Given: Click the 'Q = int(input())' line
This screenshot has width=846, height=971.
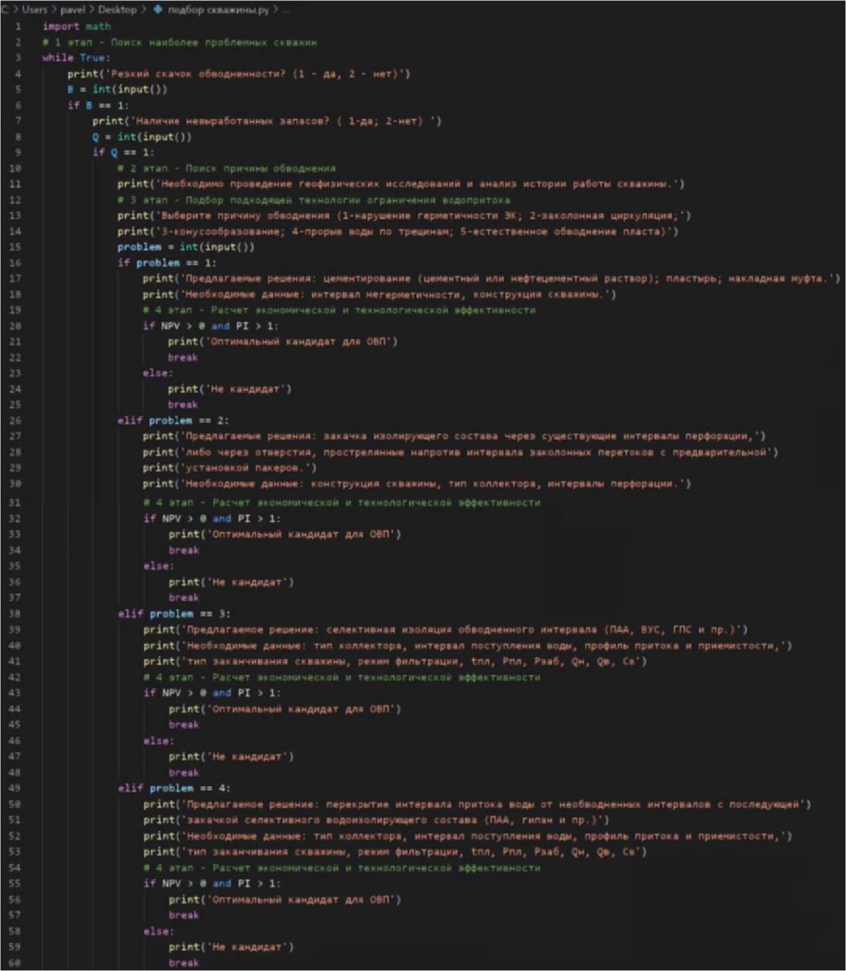Looking at the screenshot, I should pyautogui.click(x=142, y=137).
